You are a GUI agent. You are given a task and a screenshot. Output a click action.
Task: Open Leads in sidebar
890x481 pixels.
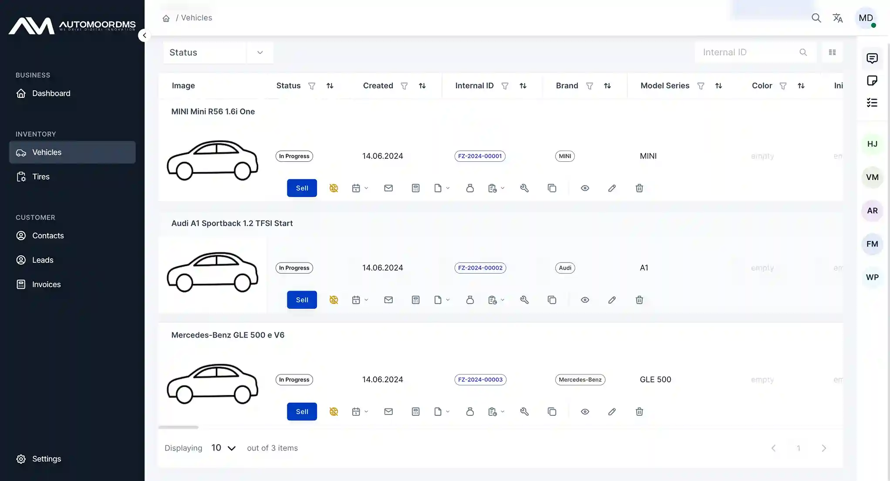pyautogui.click(x=72, y=260)
